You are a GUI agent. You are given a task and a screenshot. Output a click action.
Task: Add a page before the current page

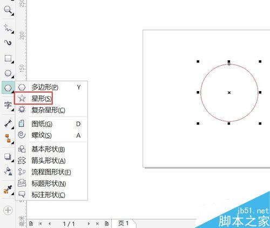31,224
